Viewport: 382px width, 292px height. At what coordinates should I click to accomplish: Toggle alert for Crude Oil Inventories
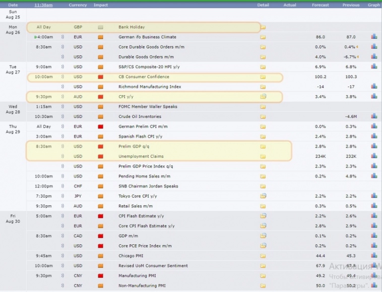coord(62,117)
